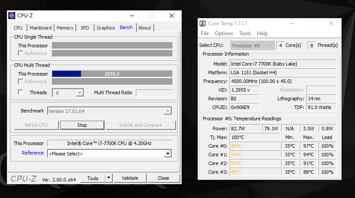Click the Tools button in CPU-Z

coord(93,178)
